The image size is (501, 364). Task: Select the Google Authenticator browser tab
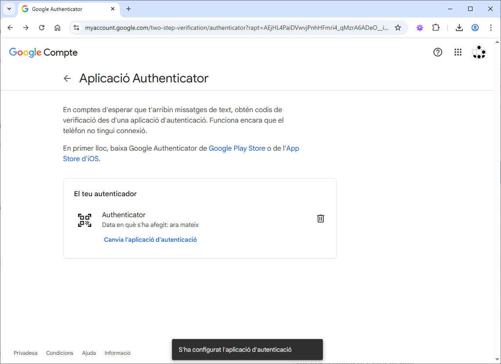point(61,9)
